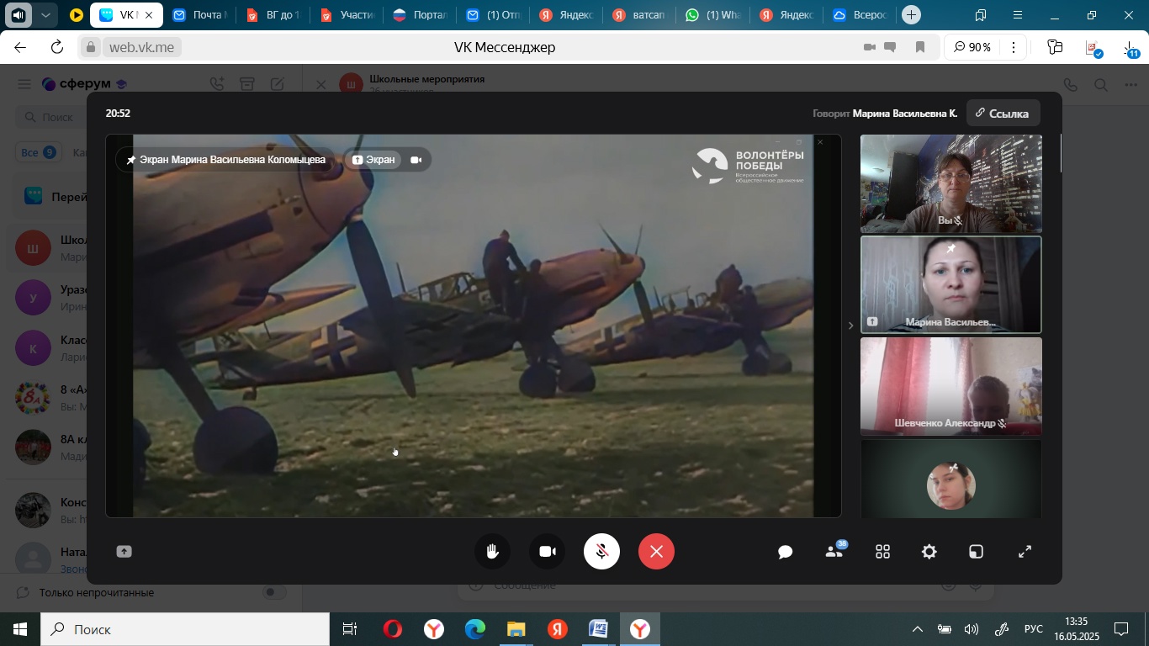Screen dimensions: 1149x646
Task: Expand the call to fullscreen
Action: [x=1025, y=552]
